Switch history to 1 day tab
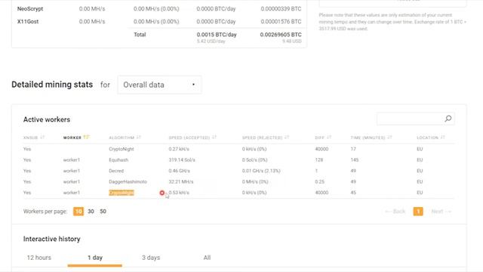 [x=95, y=258]
